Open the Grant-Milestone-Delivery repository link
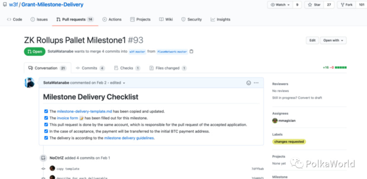This screenshot has height=179, width=367. point(52,5)
